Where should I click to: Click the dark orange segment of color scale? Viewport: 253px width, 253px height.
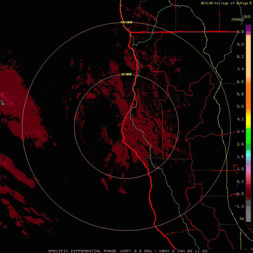[x=248, y=97]
